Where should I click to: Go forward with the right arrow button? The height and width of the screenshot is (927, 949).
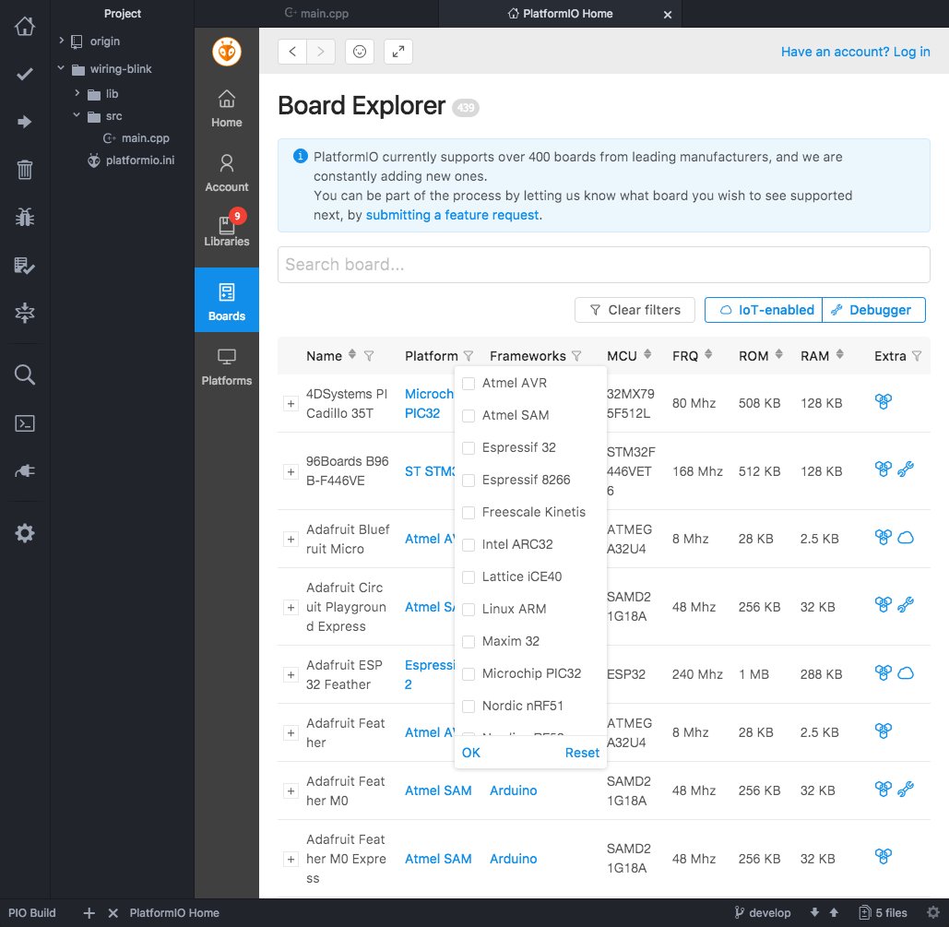tap(321, 52)
